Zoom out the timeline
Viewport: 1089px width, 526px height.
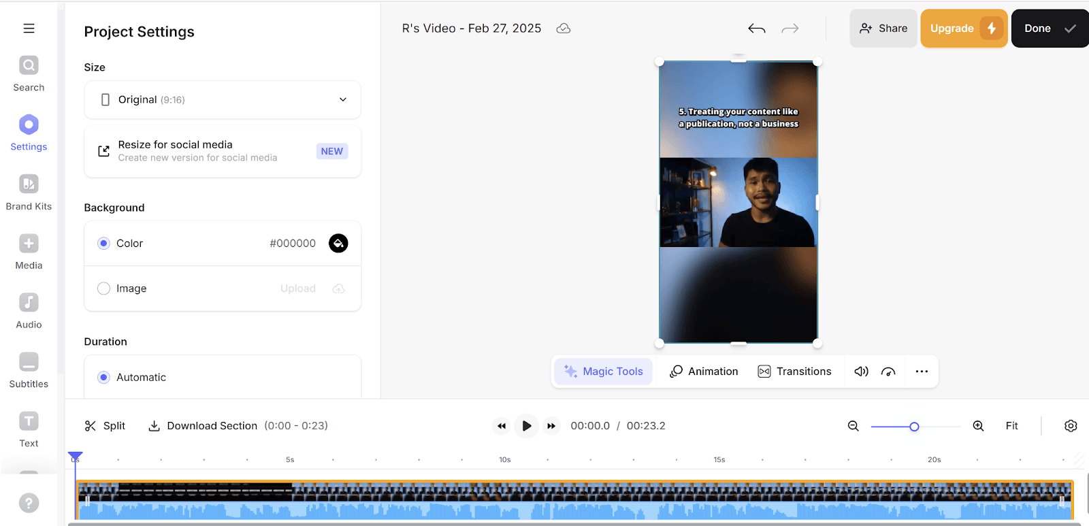pyautogui.click(x=853, y=426)
